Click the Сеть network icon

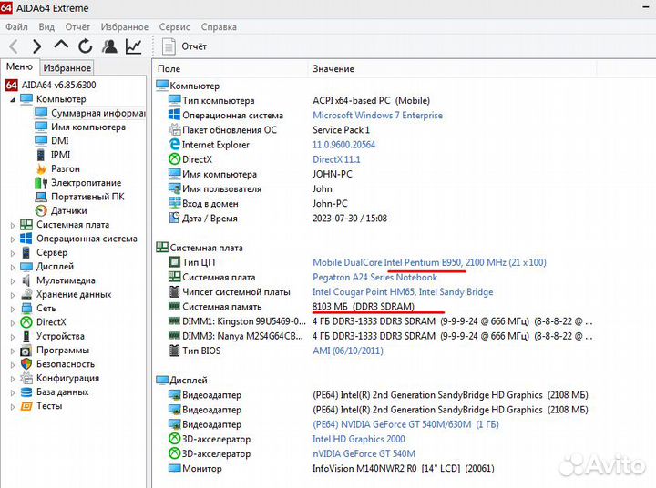(26, 309)
